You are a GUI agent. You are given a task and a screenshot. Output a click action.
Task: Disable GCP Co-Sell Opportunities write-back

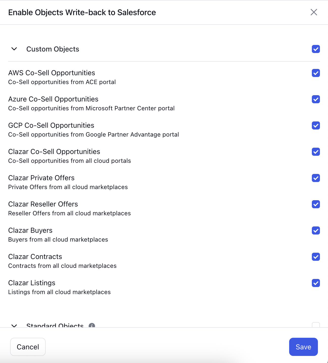click(x=316, y=125)
